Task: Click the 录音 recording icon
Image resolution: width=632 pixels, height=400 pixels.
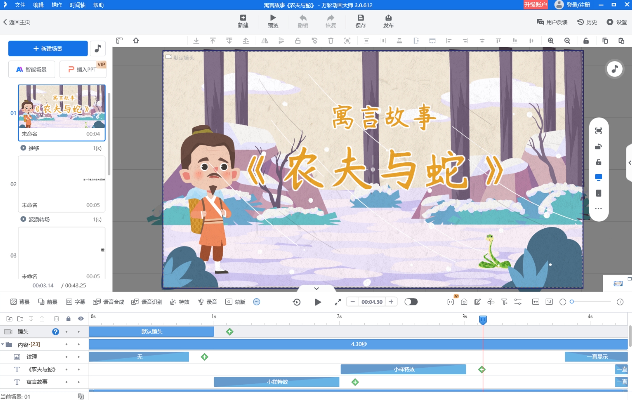Action: [x=207, y=302]
